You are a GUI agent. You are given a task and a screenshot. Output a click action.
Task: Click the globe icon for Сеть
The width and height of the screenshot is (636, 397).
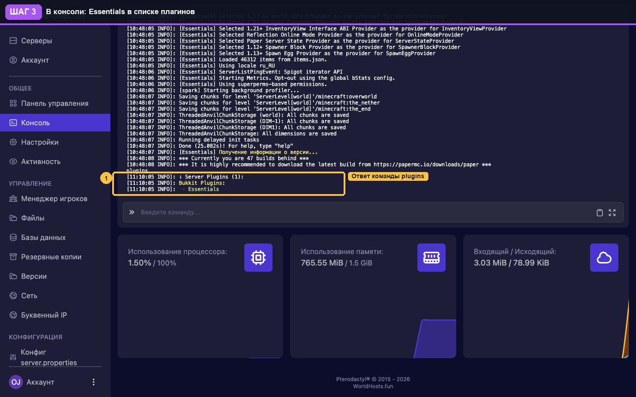(x=13, y=296)
